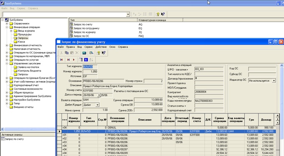The image size is (284, 156).
Task: Click the Cut scissors icon in the query toolbar
Action: click(61, 53)
